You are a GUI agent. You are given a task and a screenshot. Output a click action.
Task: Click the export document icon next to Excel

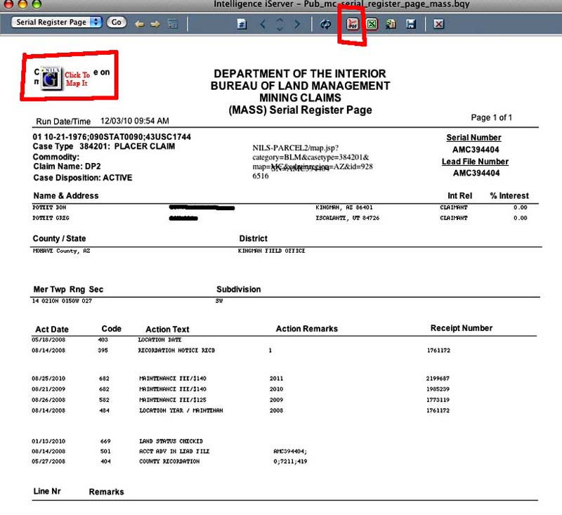tap(391, 24)
